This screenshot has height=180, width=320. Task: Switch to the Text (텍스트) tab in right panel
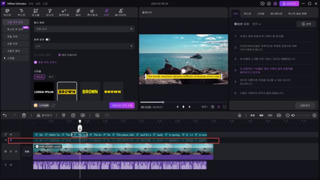pyautogui.click(x=247, y=14)
